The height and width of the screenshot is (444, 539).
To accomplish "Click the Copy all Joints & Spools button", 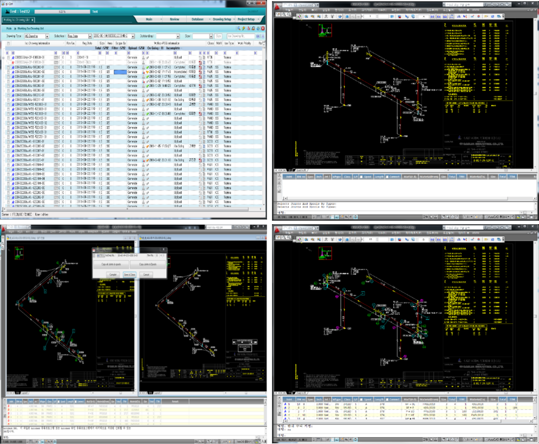I will pos(111,264).
